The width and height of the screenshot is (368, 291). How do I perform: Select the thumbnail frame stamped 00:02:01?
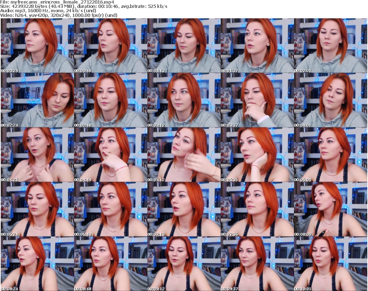click(x=331, y=46)
